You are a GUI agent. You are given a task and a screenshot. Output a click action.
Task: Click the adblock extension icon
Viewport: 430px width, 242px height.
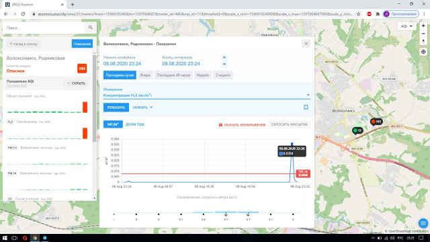[369, 14]
